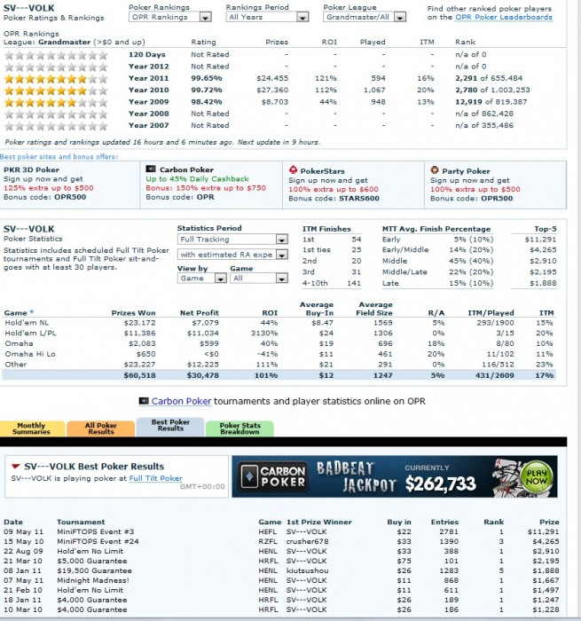Click the Carbon Poker logo icon in bonus offers
This screenshot has width=581, height=621.
[151, 169]
